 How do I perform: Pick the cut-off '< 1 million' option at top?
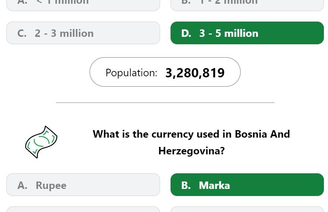point(83,4)
